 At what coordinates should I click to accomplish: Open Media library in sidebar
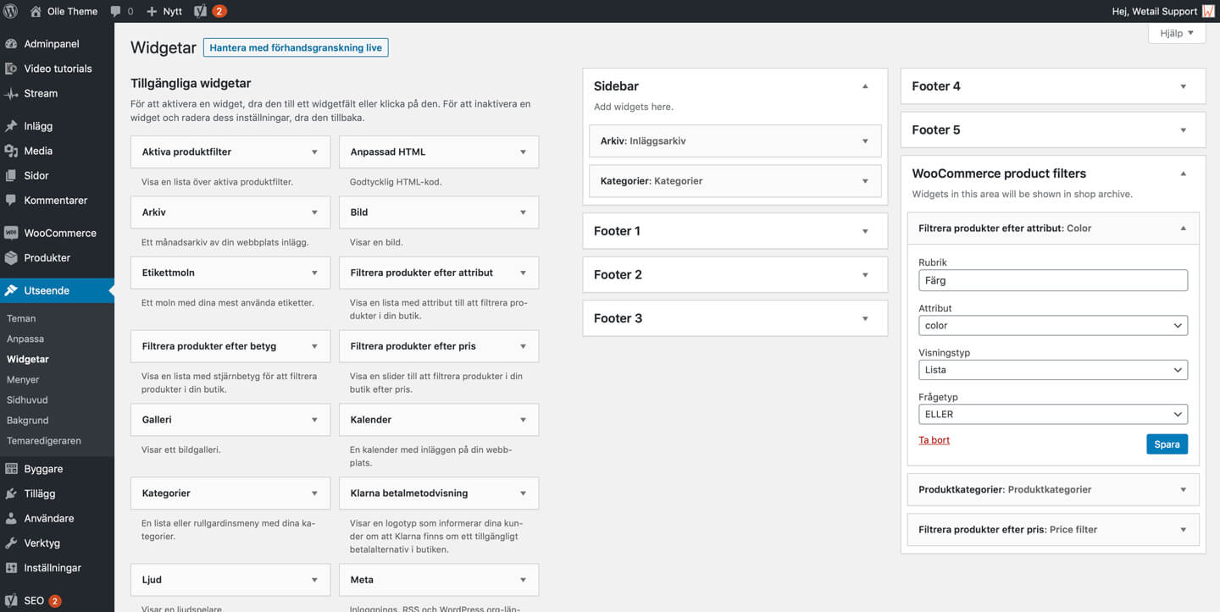(x=38, y=151)
